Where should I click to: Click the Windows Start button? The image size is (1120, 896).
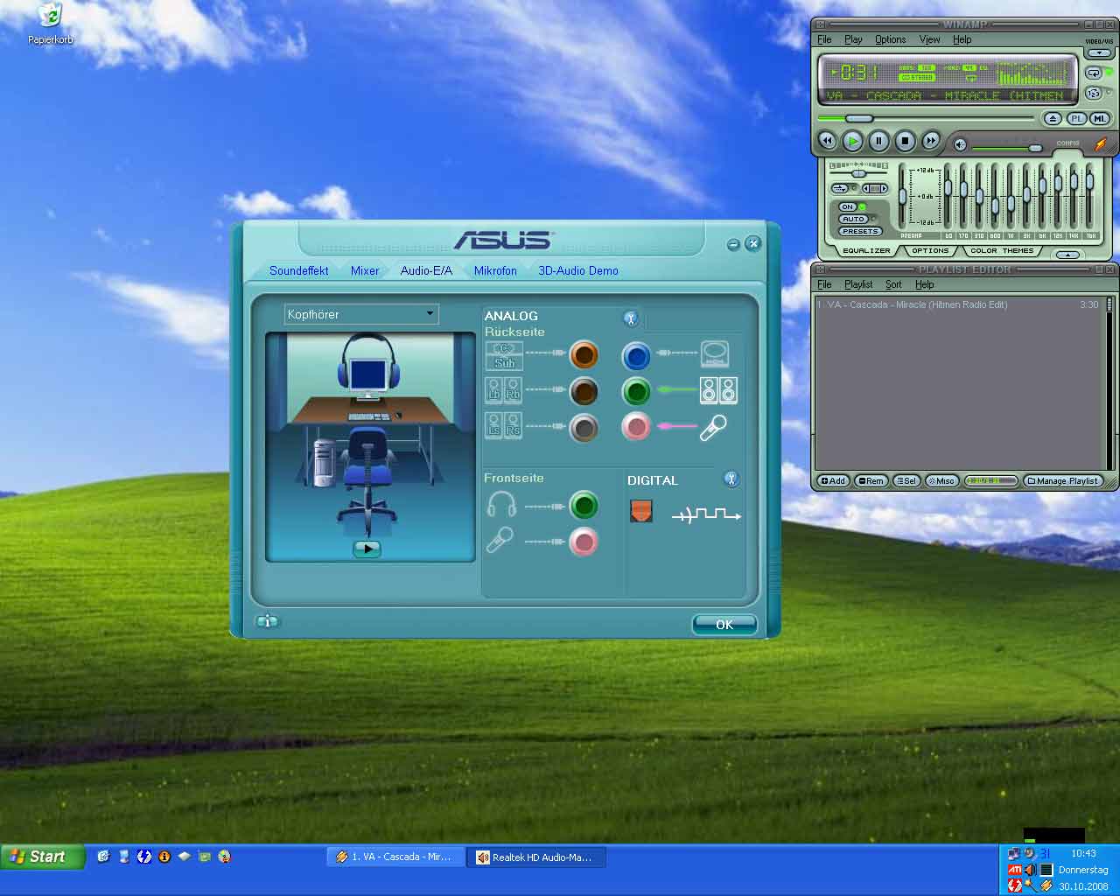pos(42,857)
